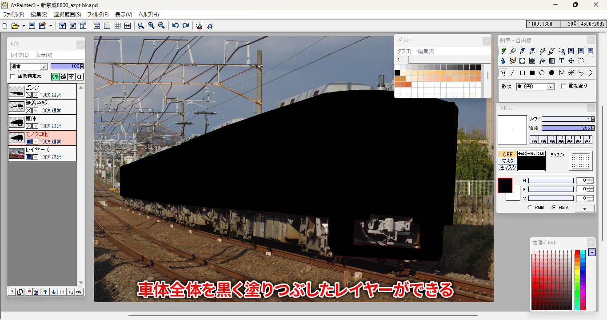Viewport: 607px width, 320px height.
Task: Select the text tool (T) in tool panel
Action: (562, 61)
